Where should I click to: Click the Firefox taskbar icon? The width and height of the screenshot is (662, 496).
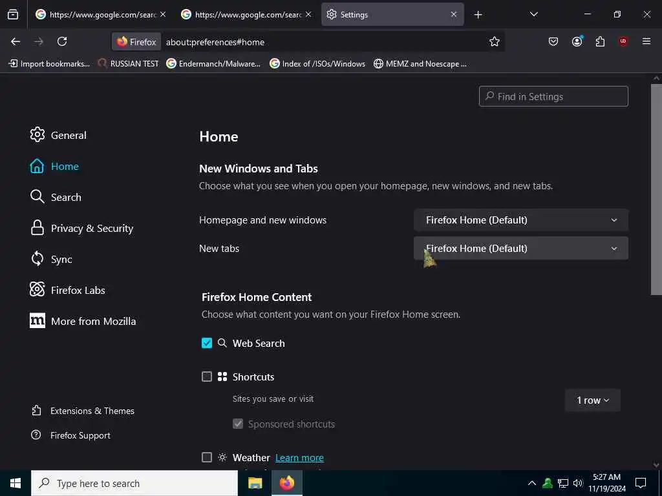286,483
